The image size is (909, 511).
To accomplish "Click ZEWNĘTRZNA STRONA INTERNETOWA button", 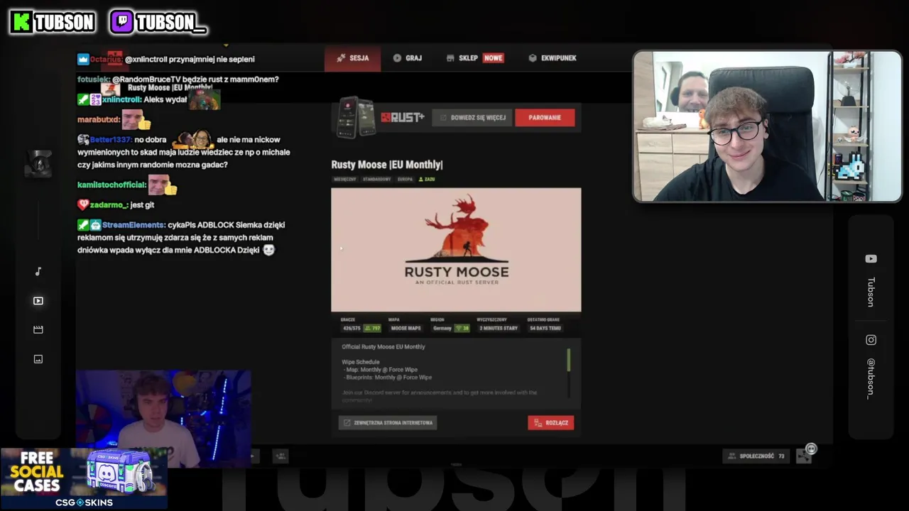I will click(388, 423).
